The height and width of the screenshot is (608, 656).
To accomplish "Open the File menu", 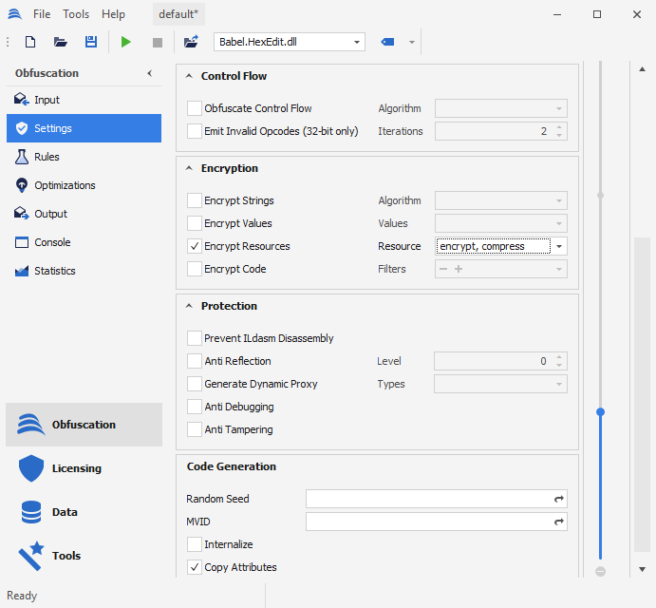I will tap(42, 14).
